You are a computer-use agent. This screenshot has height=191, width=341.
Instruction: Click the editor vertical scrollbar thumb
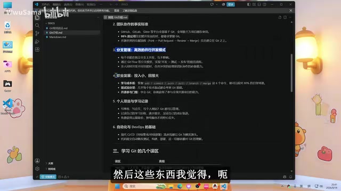291,73
